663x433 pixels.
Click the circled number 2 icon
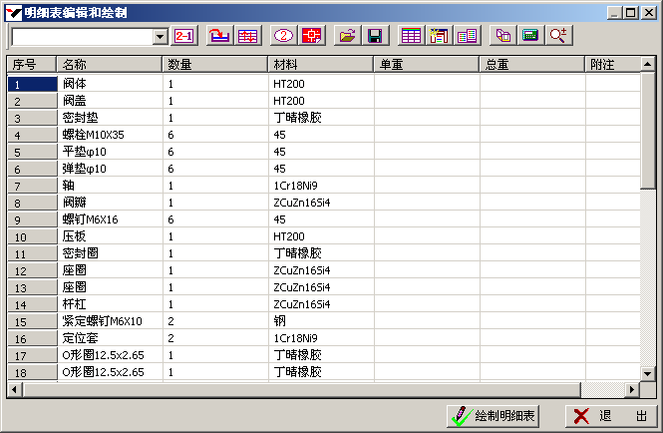(x=283, y=36)
